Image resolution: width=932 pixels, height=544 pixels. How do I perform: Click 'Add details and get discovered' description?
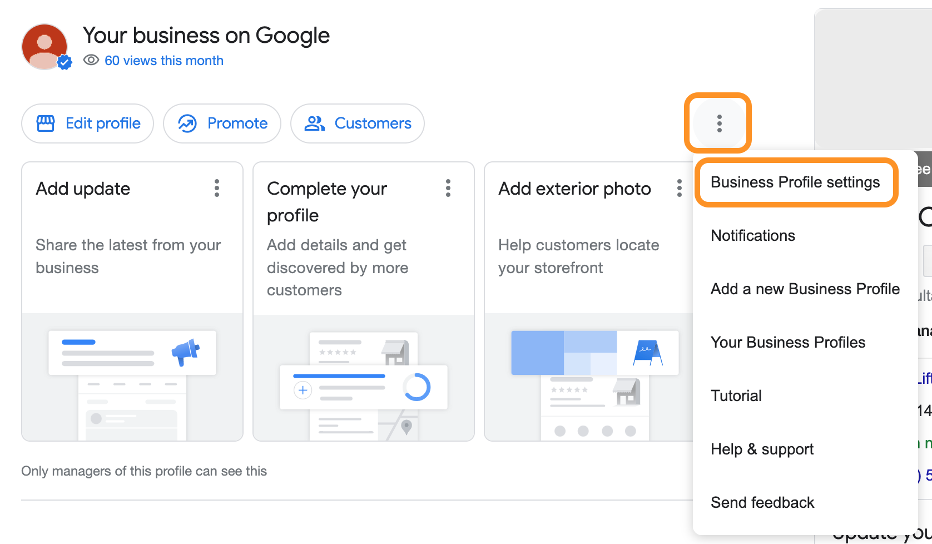[x=338, y=268]
